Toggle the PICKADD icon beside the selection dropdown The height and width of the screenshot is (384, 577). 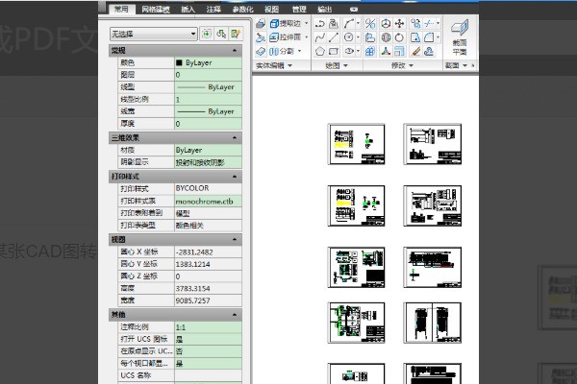206,34
